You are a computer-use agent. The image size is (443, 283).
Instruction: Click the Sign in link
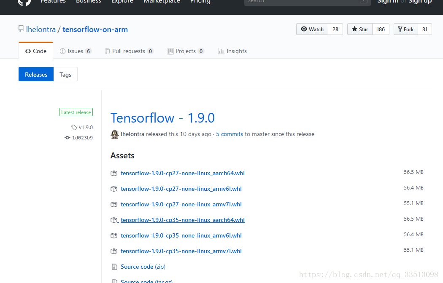(x=388, y=2)
